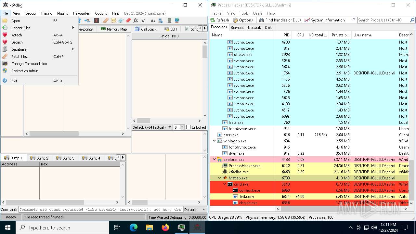Click the Calls phone icon in toolbar
This screenshot has width=416, height=234.
pyautogui.click(x=160, y=20)
